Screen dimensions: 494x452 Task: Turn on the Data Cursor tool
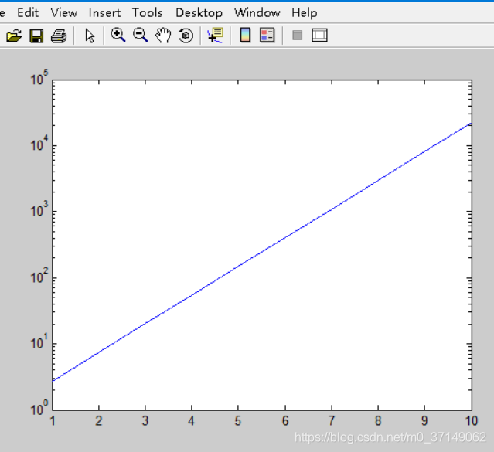pos(215,36)
